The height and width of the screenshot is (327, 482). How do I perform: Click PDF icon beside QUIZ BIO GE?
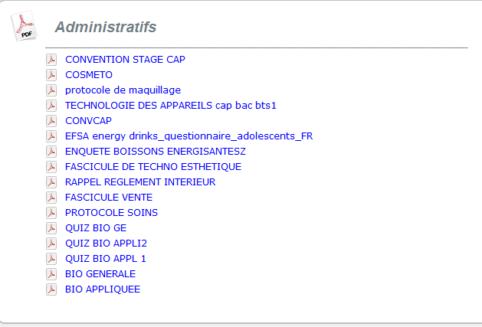[52, 228]
